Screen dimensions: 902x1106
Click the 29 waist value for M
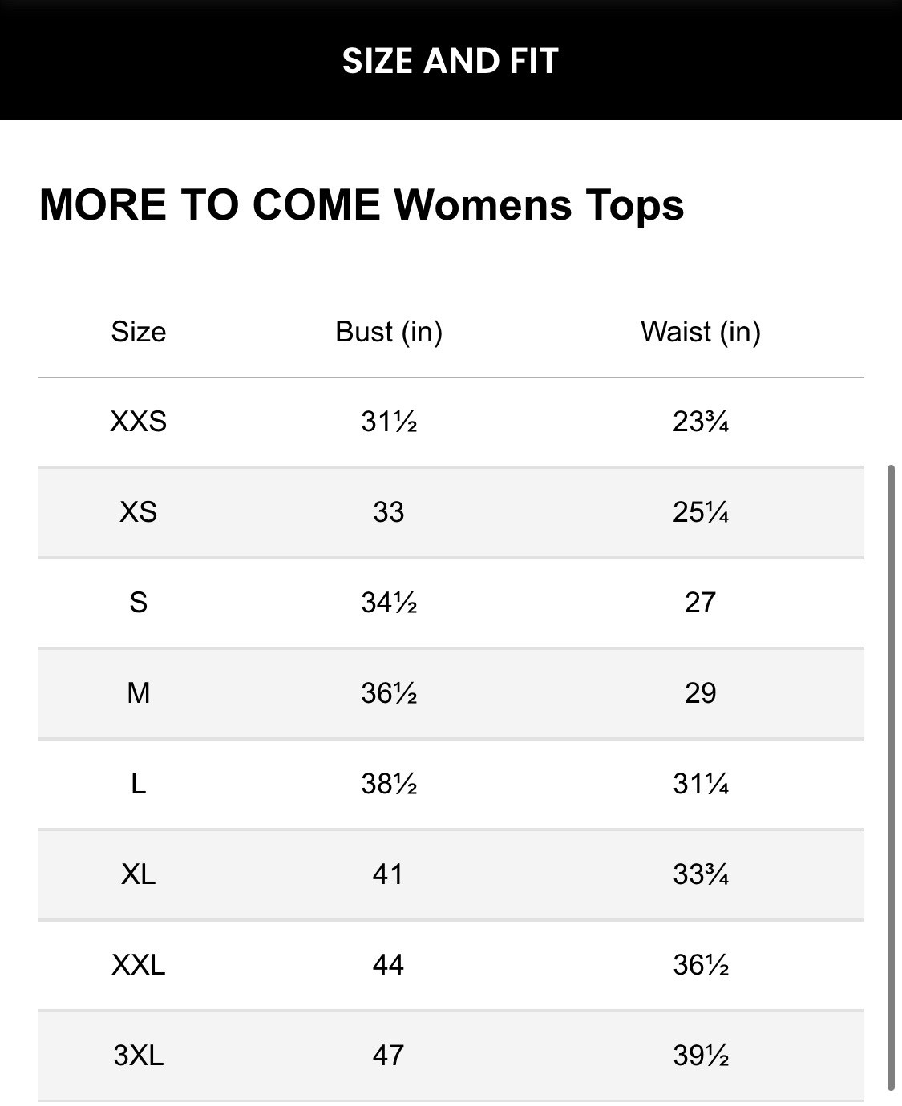[700, 692]
